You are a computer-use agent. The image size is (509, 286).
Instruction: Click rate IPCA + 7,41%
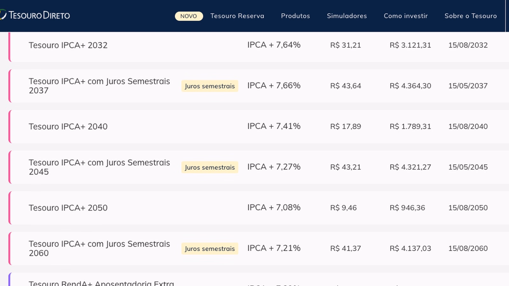point(274,126)
